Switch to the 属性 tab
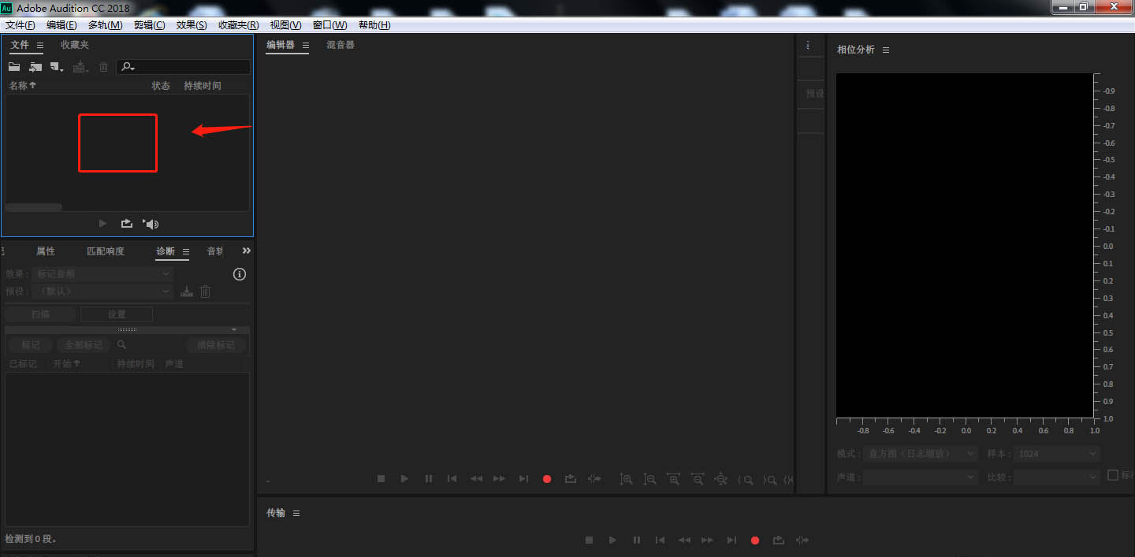The height and width of the screenshot is (557, 1135). point(46,251)
